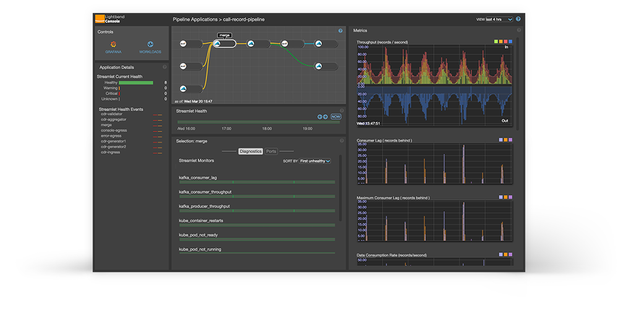Click the kafka_consumer_lag monitor health bar

click(256, 182)
